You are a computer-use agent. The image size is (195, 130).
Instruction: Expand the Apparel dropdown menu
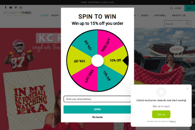tap(161, 15)
